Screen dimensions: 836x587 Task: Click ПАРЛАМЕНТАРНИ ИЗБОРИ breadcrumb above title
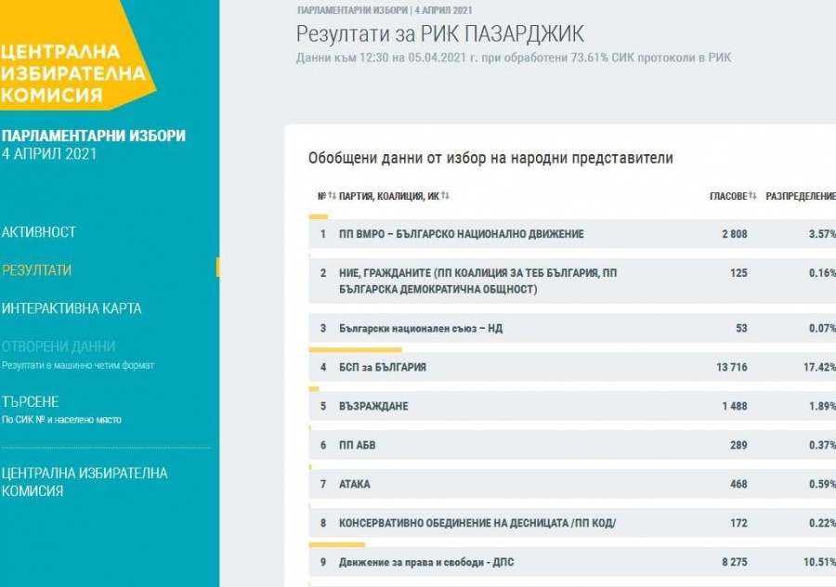(x=352, y=10)
